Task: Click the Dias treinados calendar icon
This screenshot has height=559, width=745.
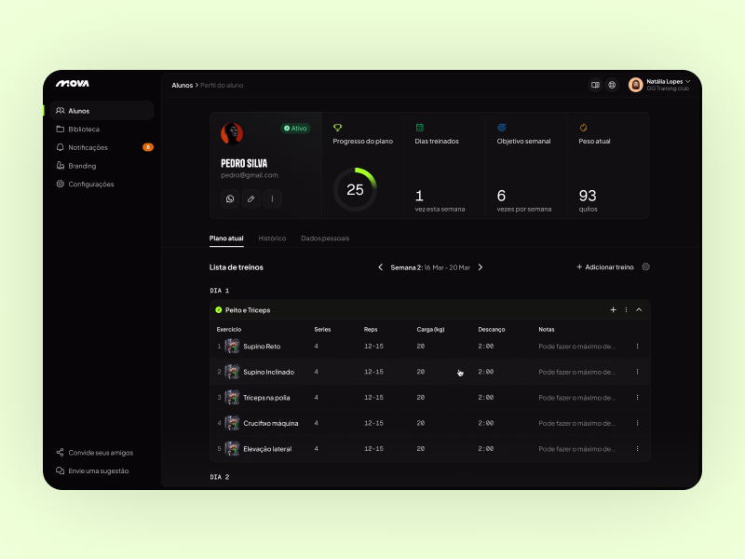Action: tap(420, 128)
